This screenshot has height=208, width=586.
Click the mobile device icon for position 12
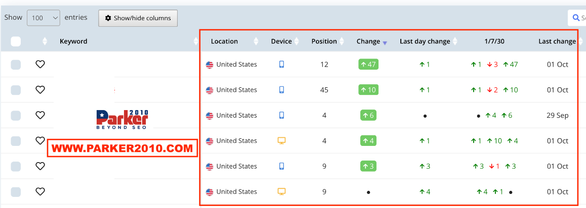[282, 64]
